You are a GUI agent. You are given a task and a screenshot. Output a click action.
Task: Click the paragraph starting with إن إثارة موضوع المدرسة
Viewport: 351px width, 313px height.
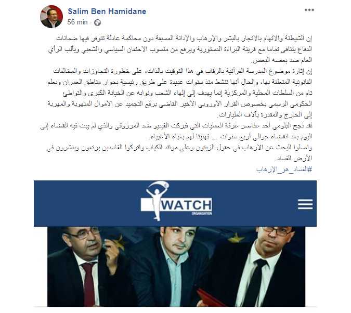(x=180, y=93)
